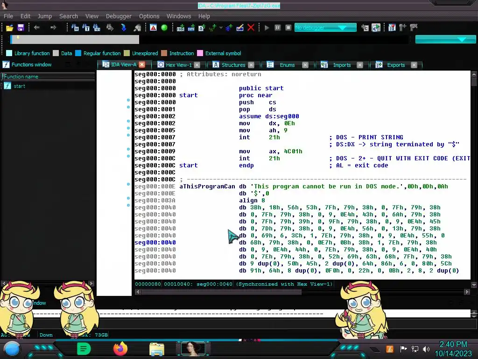
Task: Open the breakpoint list icon
Action: point(392,28)
